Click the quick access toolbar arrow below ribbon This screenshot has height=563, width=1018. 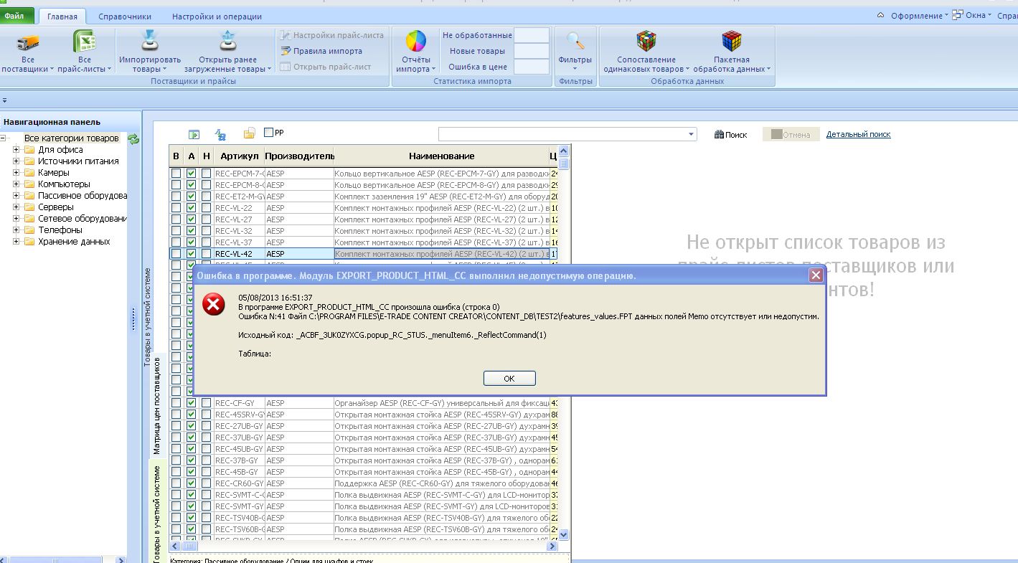(4, 100)
